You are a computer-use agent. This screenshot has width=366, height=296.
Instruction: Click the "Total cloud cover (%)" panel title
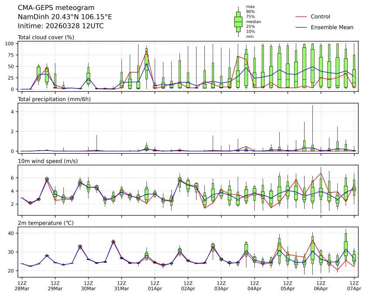[x=46, y=37]
